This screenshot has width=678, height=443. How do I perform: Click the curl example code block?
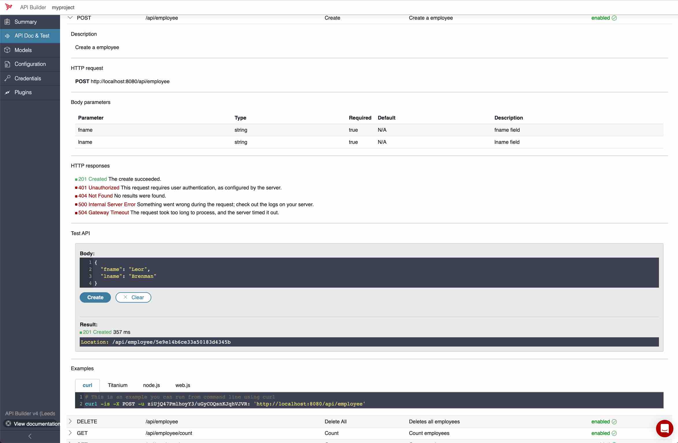(369, 400)
